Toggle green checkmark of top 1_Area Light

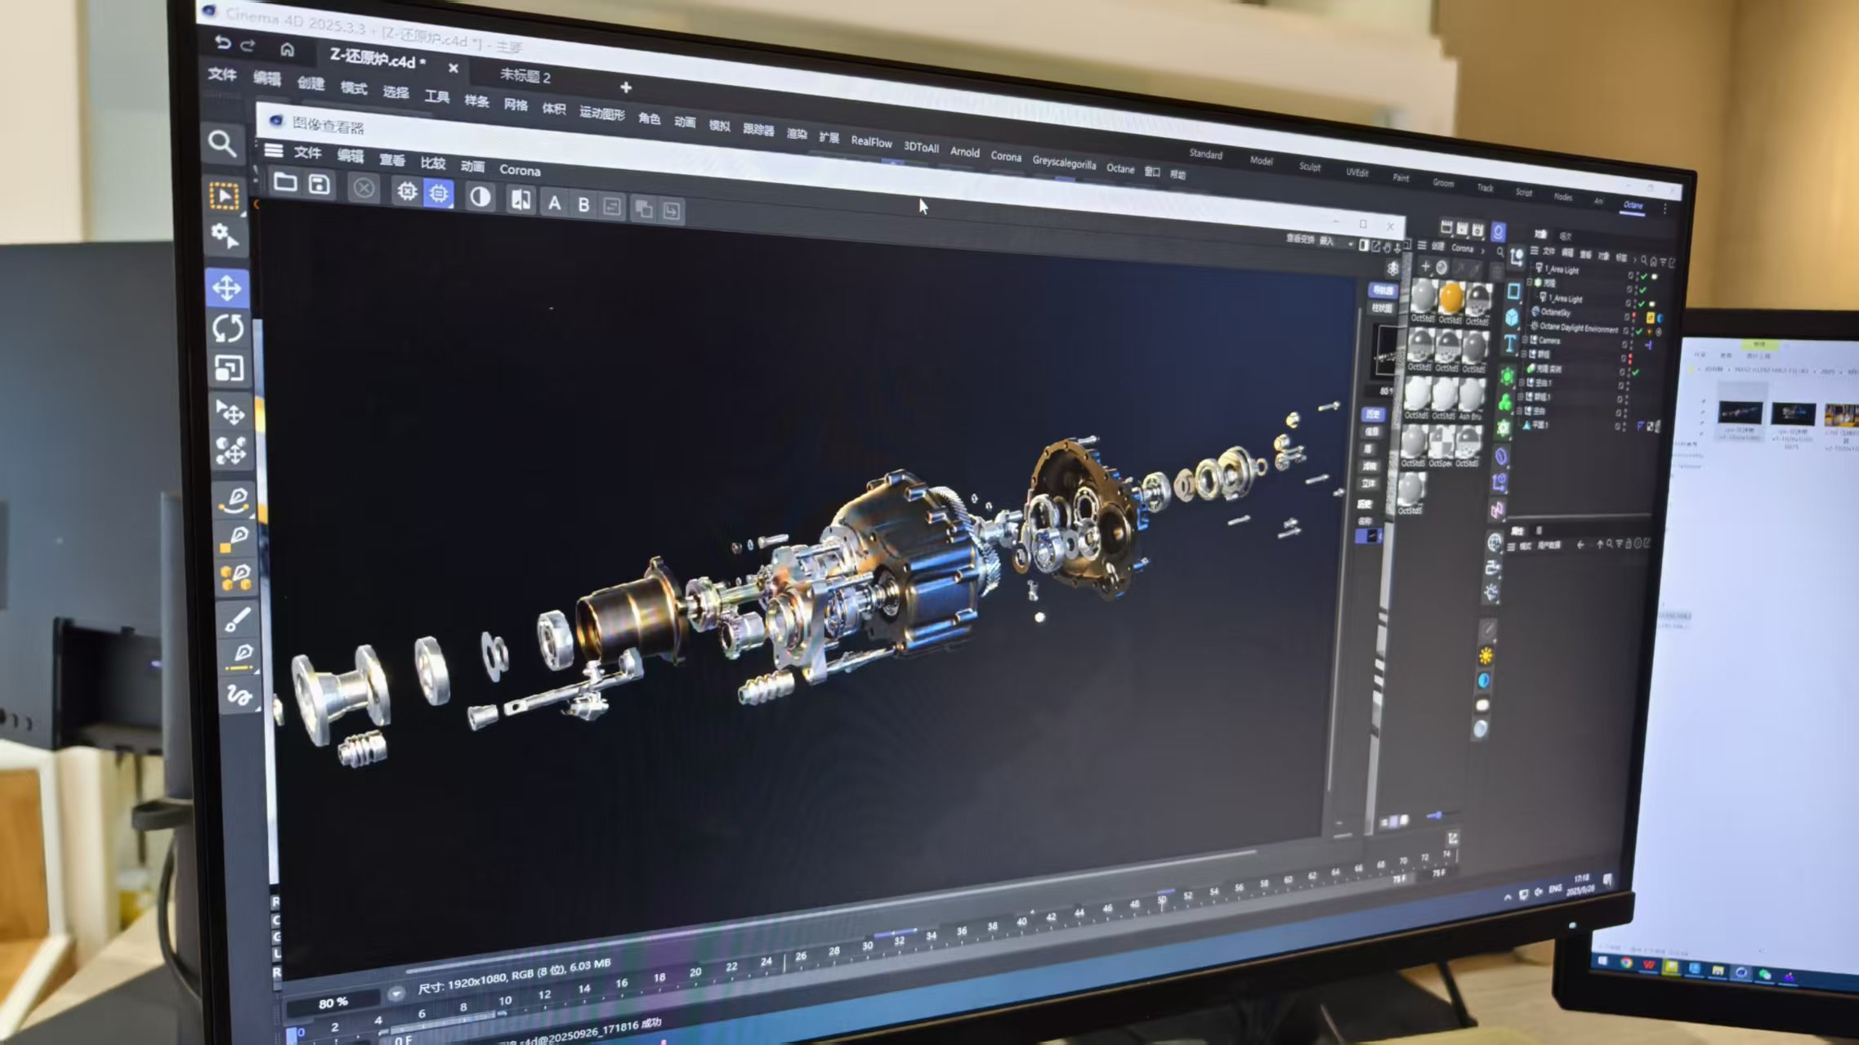coord(1643,277)
